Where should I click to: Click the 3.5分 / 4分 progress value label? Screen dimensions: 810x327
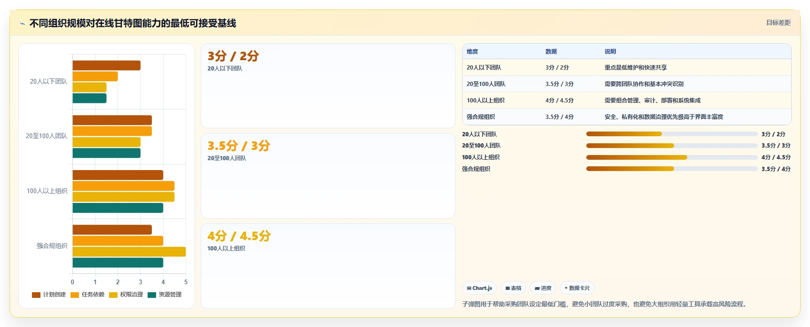(x=776, y=169)
